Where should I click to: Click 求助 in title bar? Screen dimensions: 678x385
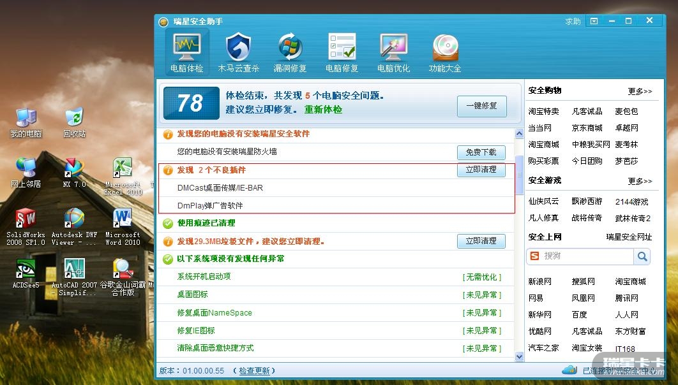(573, 21)
